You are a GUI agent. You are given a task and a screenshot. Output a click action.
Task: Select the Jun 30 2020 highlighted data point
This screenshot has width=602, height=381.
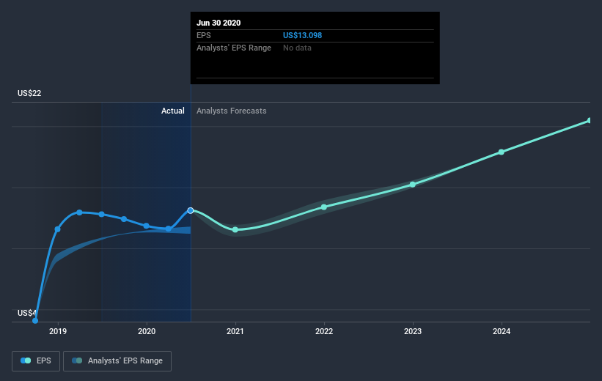tap(191, 210)
